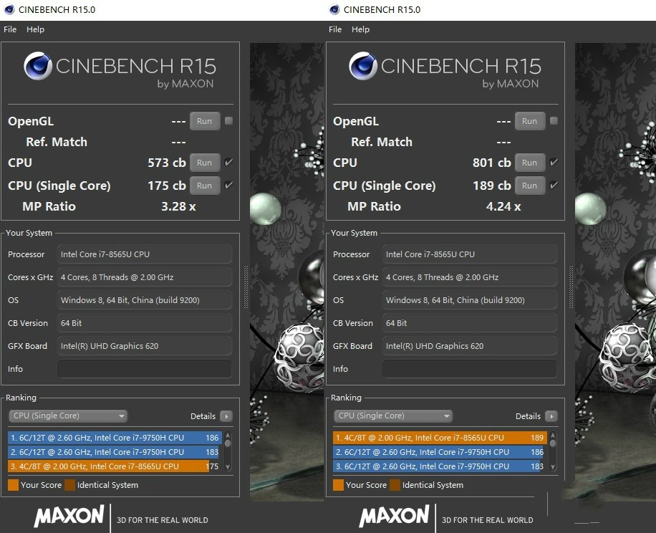Image resolution: width=656 pixels, height=533 pixels.
Task: Run the OpenGL test in the right window
Action: pyautogui.click(x=530, y=121)
